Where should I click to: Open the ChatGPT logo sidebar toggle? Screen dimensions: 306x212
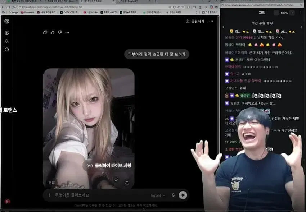pyautogui.click(x=7, y=21)
